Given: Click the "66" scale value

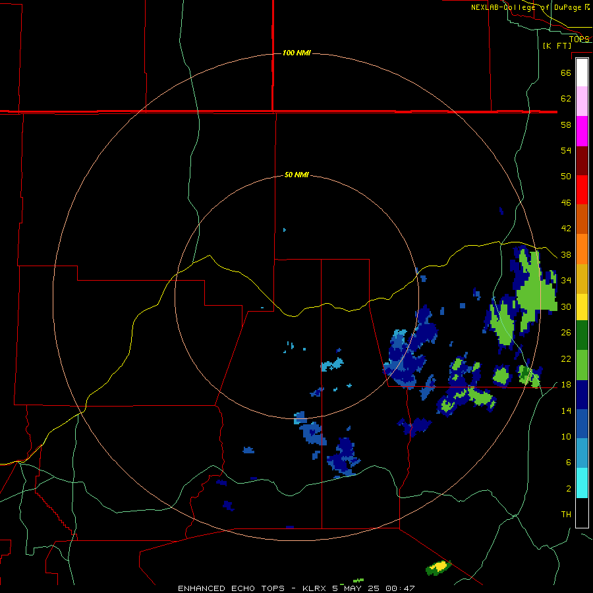Looking at the screenshot, I should pyautogui.click(x=566, y=73).
